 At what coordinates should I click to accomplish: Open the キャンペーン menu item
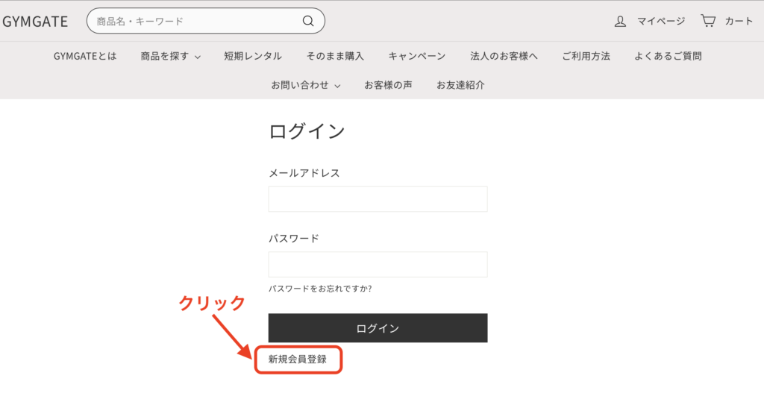(x=417, y=56)
